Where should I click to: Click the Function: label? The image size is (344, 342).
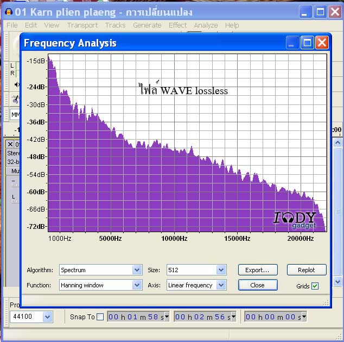coord(39,285)
